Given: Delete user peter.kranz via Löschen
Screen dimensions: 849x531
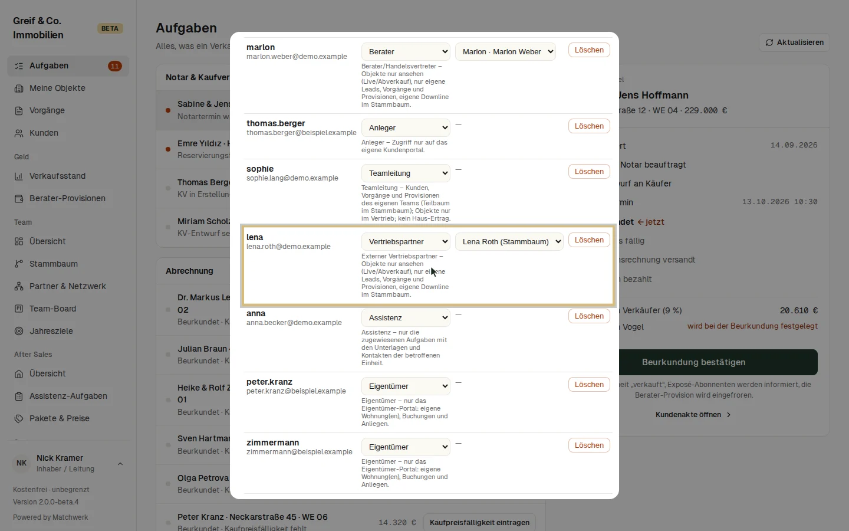Looking at the screenshot, I should pos(589,385).
